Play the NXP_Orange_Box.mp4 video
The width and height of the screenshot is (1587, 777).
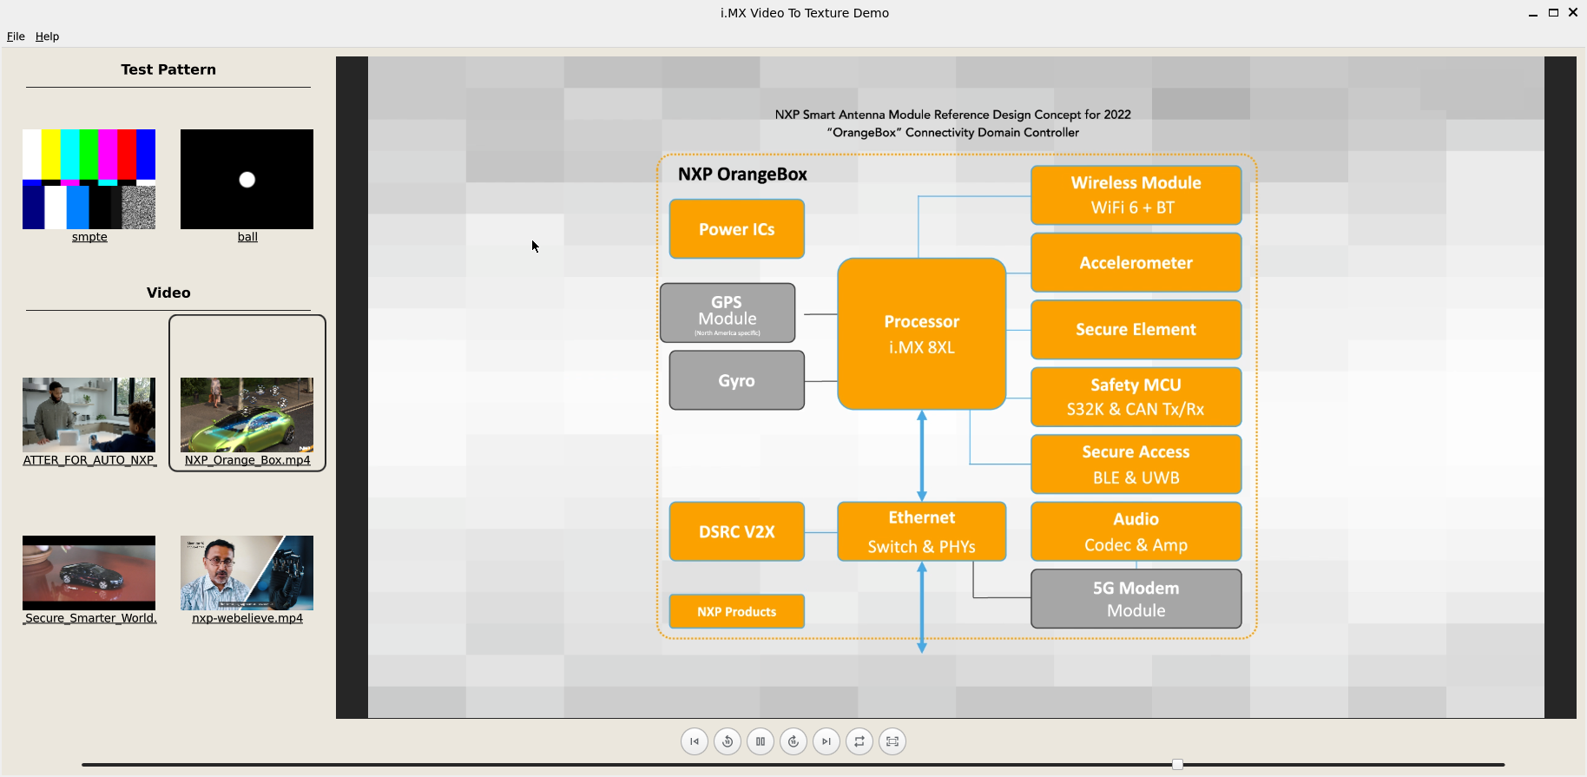[247, 415]
